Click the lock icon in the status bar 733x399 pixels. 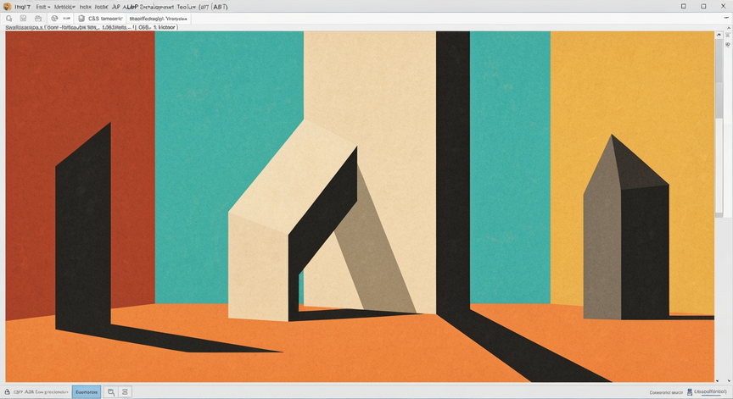(7, 392)
